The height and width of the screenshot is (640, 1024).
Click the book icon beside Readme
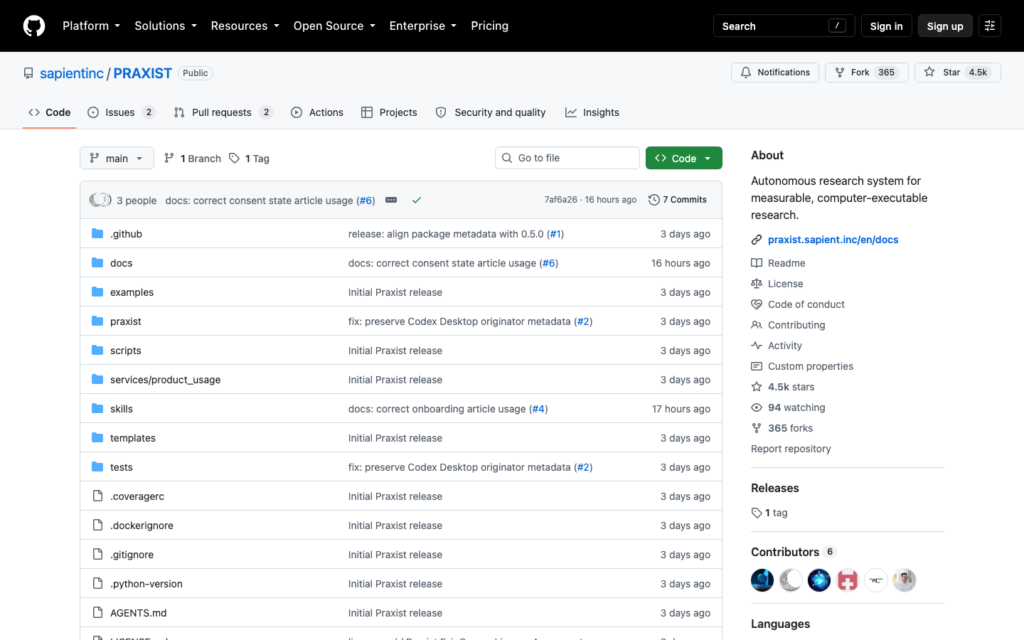(x=757, y=263)
